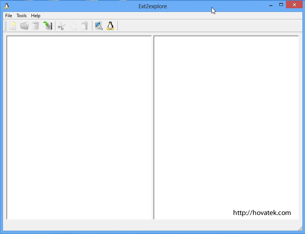Click the new file toolbar icon
Viewport: 305px width, 234px height.
13,26
